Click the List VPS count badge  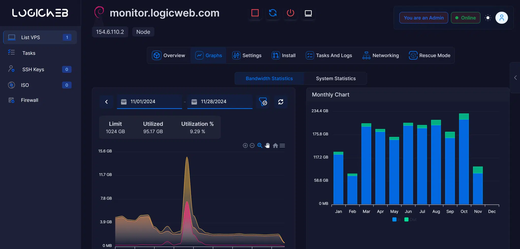tap(67, 37)
